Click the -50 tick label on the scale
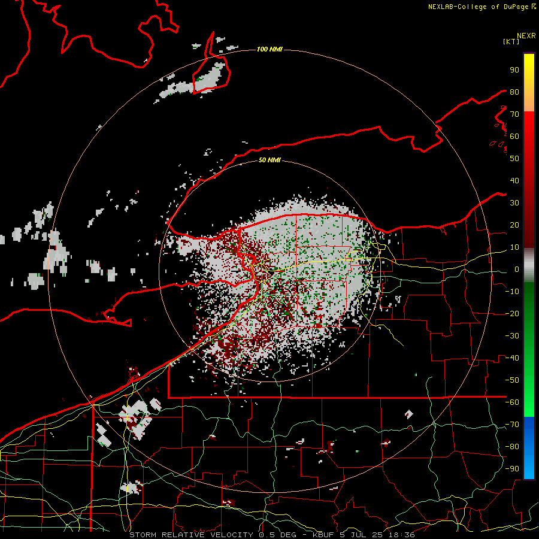 (x=512, y=380)
